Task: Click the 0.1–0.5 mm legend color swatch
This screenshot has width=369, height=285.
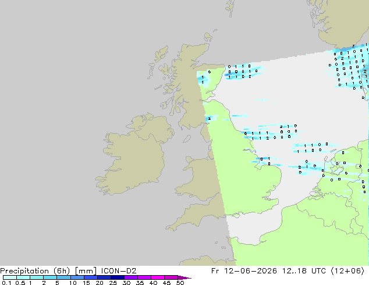Action: click(x=10, y=277)
